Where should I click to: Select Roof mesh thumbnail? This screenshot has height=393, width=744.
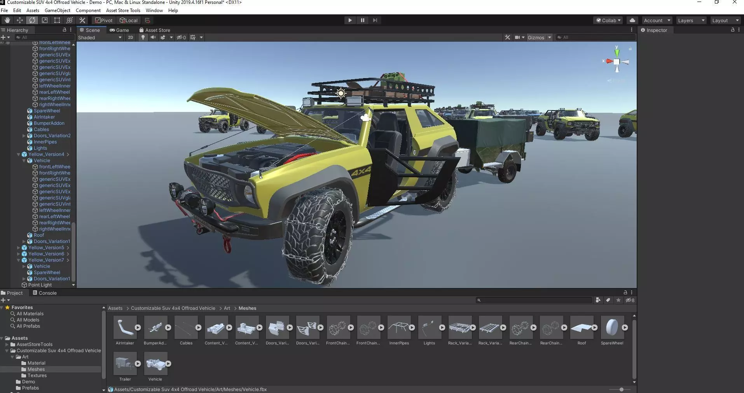point(582,327)
